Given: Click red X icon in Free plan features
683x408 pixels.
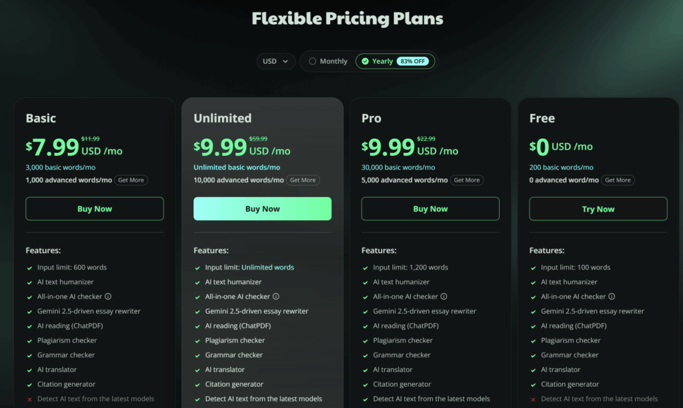Looking at the screenshot, I should point(534,399).
